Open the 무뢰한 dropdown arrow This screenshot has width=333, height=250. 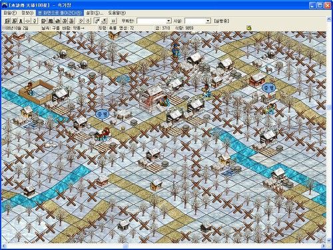point(168,21)
